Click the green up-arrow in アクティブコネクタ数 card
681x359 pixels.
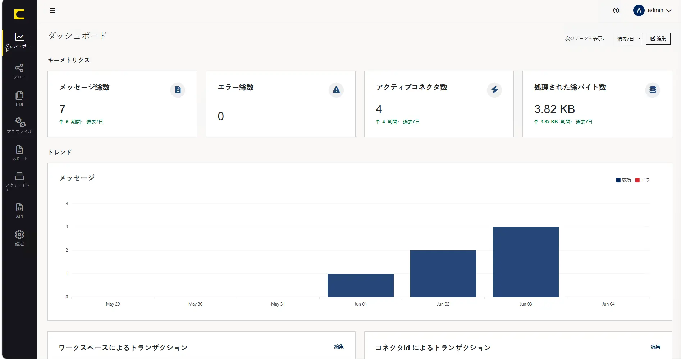tap(378, 122)
